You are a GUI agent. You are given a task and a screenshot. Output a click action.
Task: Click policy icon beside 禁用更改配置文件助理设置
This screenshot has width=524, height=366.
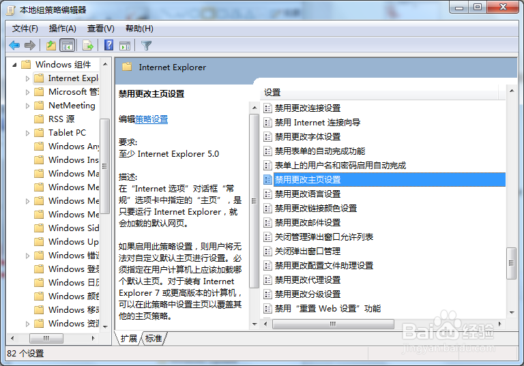coord(267,266)
